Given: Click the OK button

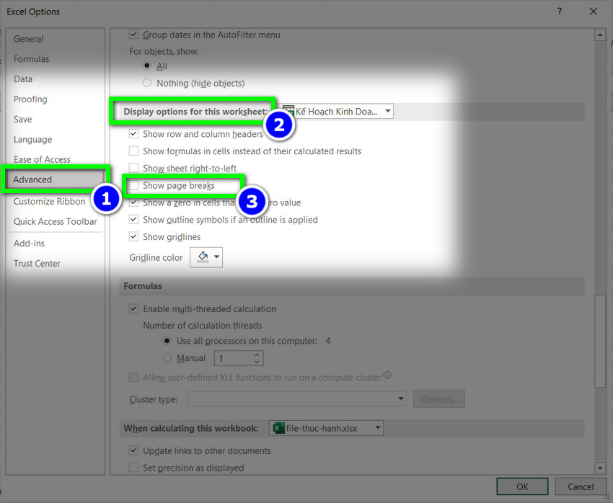Looking at the screenshot, I should point(522,486).
